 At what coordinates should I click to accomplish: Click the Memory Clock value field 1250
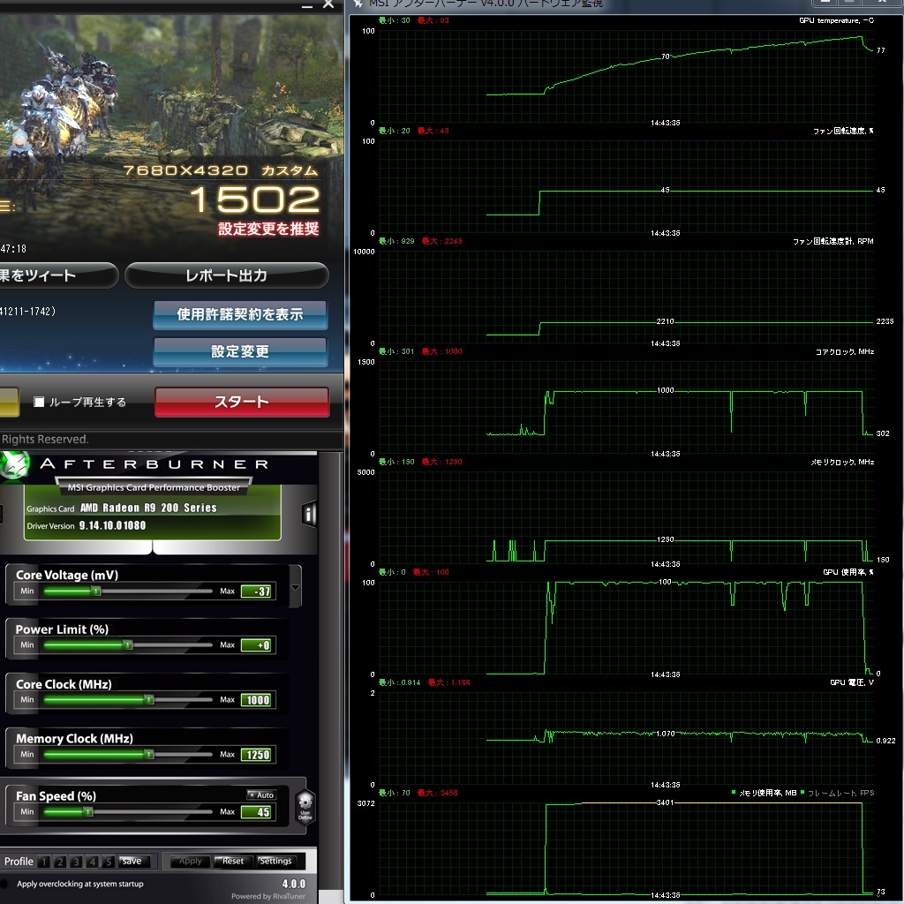click(x=258, y=755)
